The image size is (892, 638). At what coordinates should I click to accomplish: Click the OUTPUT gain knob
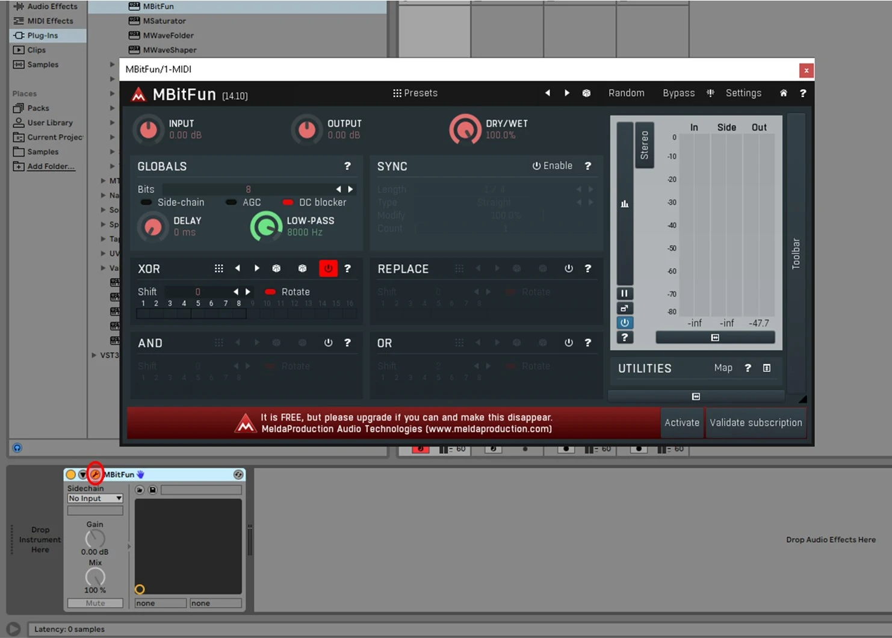point(307,129)
